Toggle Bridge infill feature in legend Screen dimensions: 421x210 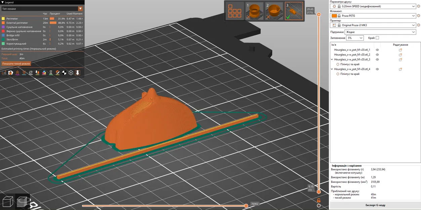tap(42, 35)
